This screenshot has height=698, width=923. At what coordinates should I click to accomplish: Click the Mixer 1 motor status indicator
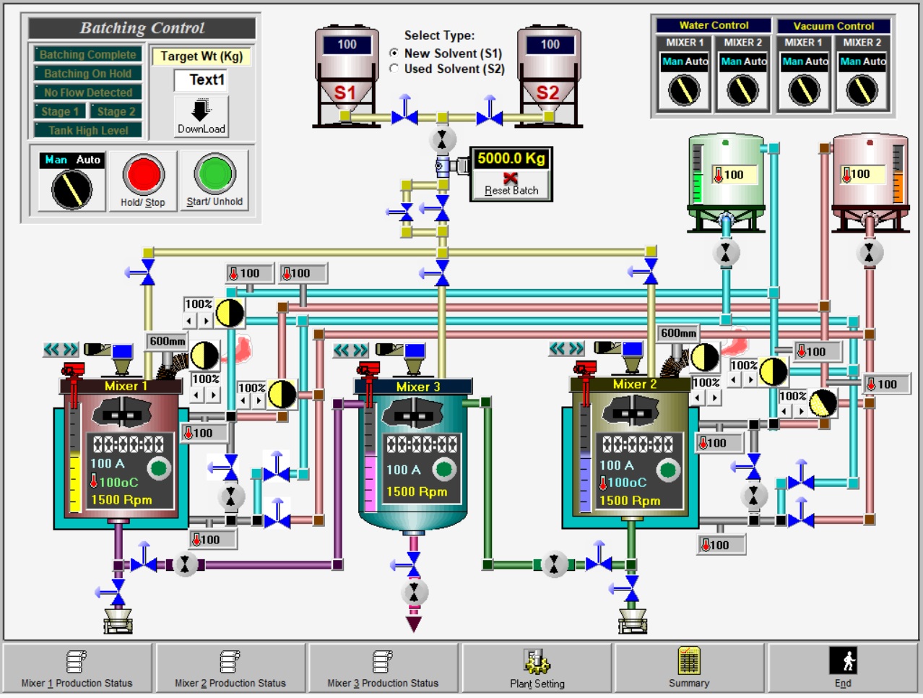click(x=159, y=468)
